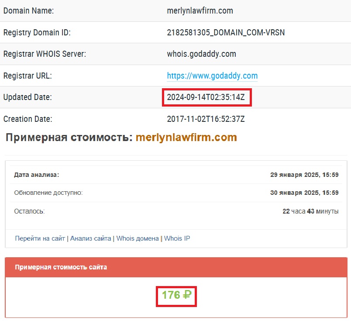351x321 pixels.
Task: Click the orange merlynlawfirm.com heading
Action: click(186, 138)
